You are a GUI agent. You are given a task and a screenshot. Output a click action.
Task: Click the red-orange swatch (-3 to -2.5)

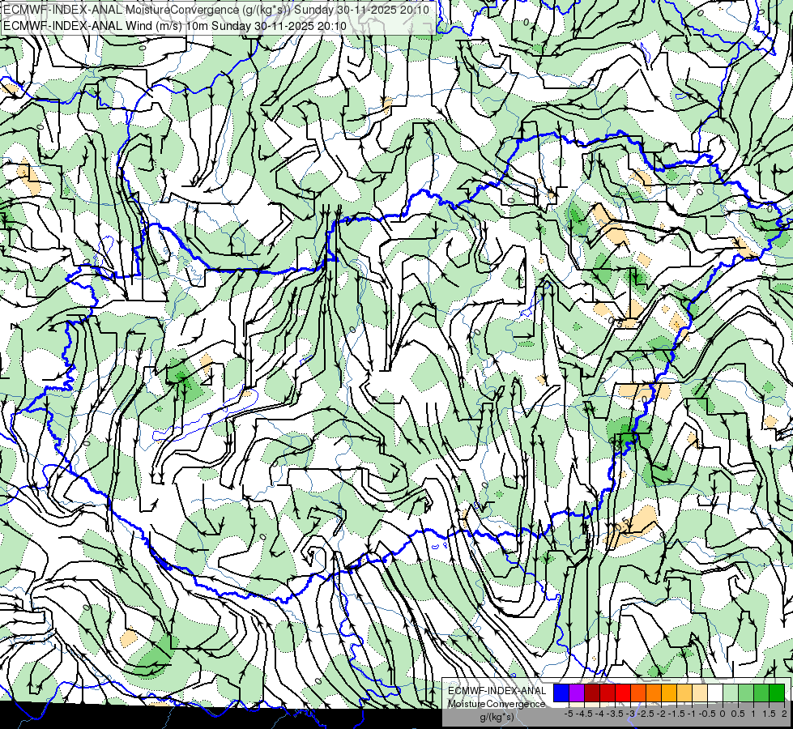coord(638,693)
